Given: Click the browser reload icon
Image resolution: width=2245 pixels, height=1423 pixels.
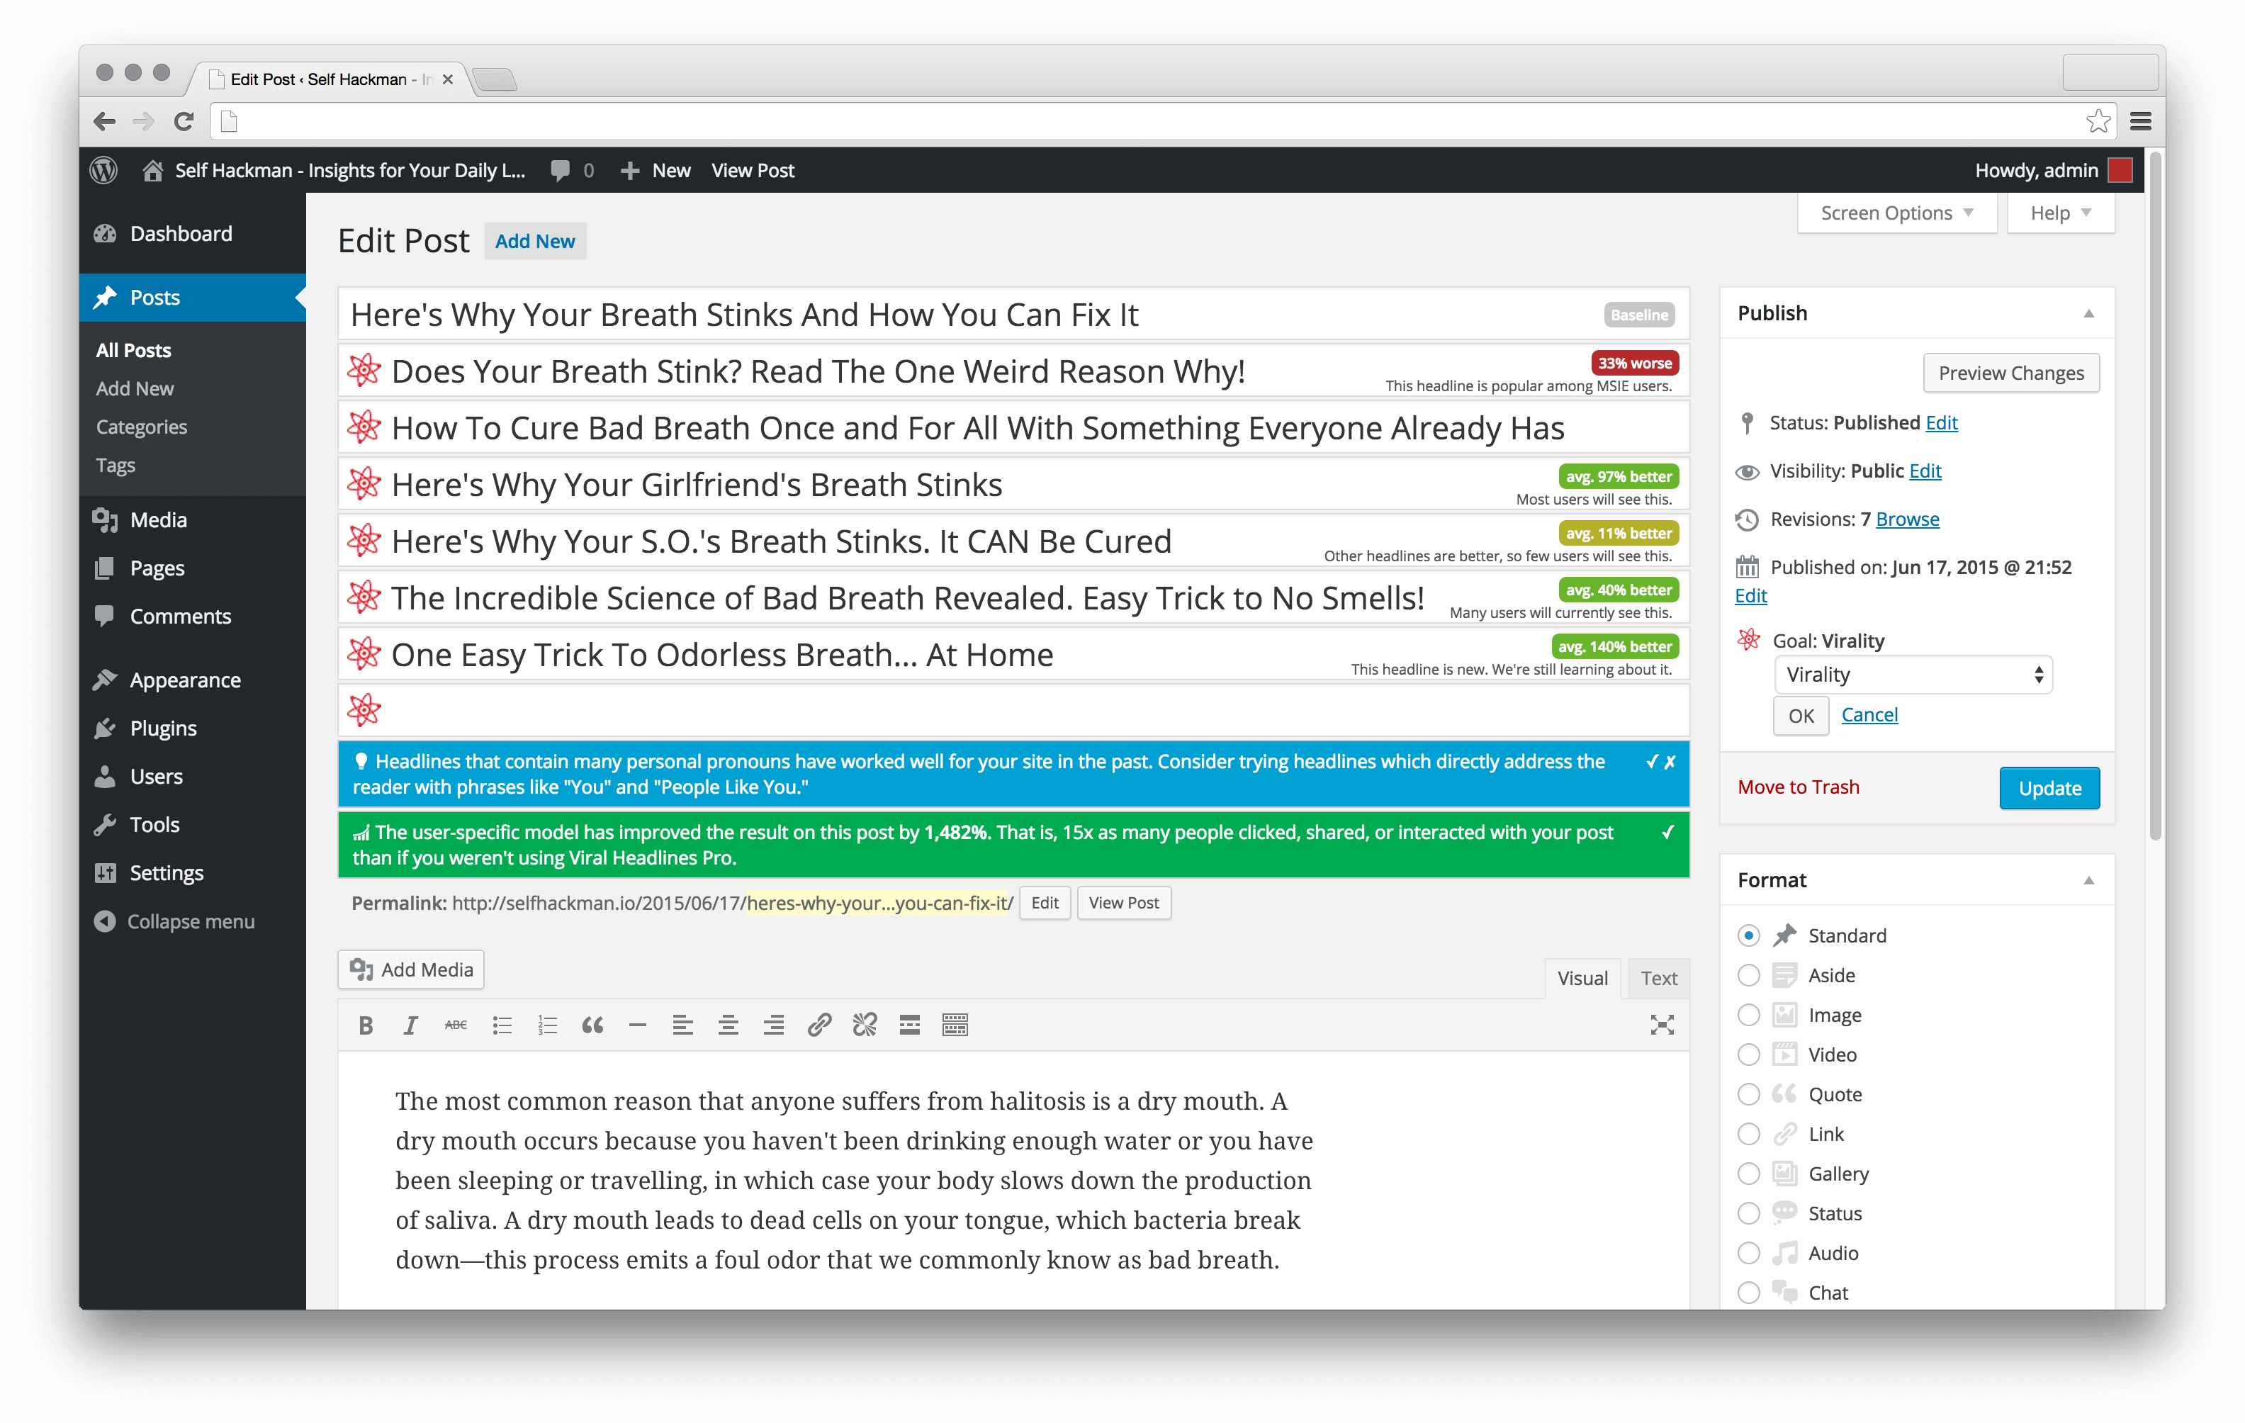Looking at the screenshot, I should point(184,121).
